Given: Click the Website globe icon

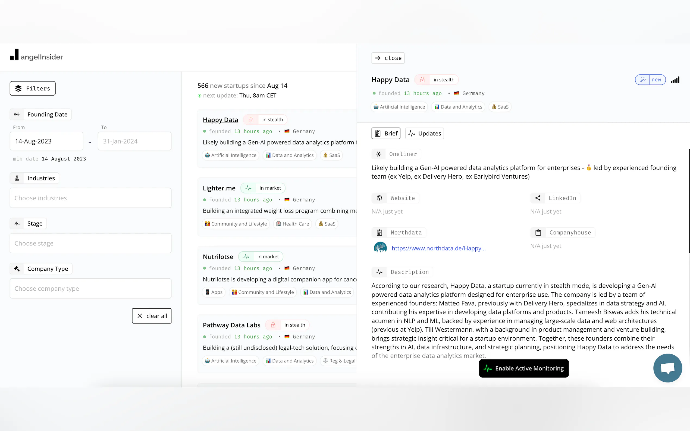Looking at the screenshot, I should (379, 198).
